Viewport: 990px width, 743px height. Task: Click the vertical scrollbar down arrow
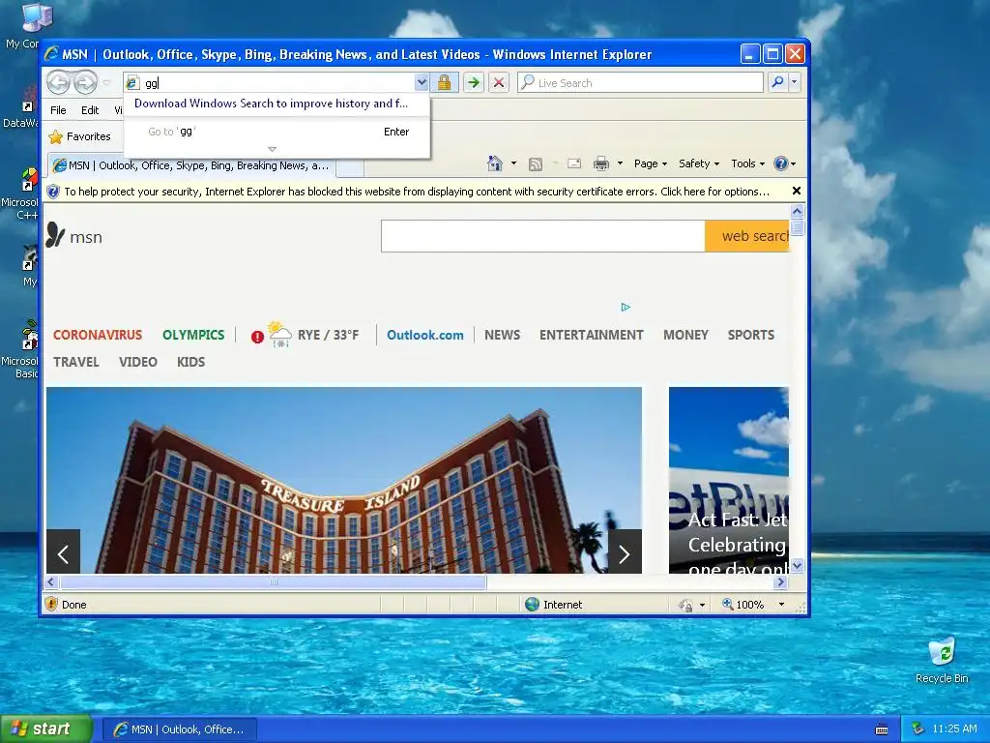pos(797,565)
